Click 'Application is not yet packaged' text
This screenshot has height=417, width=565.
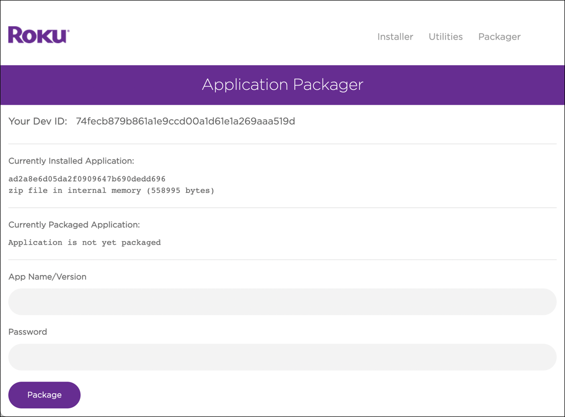tap(85, 242)
